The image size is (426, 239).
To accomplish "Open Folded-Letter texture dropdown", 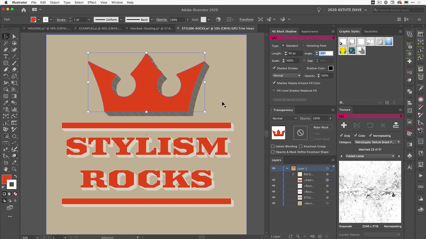I will tap(370, 156).
